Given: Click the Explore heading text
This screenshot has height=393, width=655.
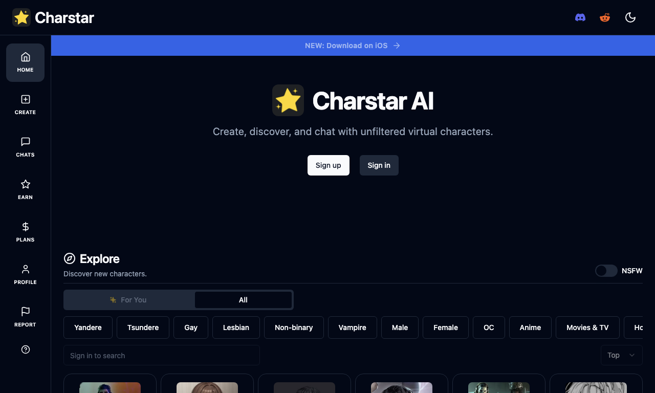Looking at the screenshot, I should (100, 258).
